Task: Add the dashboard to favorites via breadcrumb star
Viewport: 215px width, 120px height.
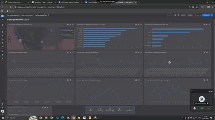Action: (48, 15)
